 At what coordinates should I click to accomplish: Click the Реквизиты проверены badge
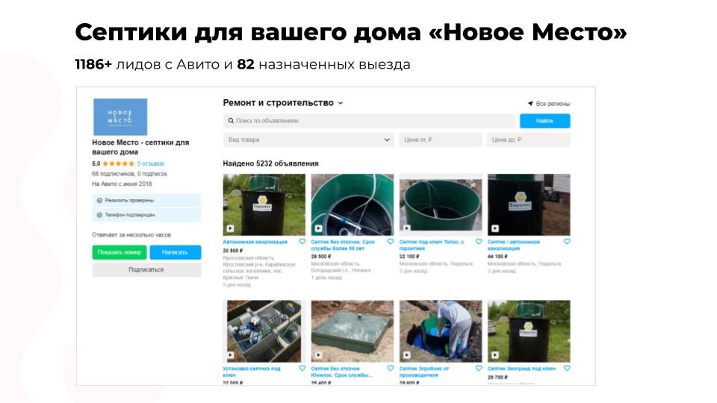click(x=146, y=200)
